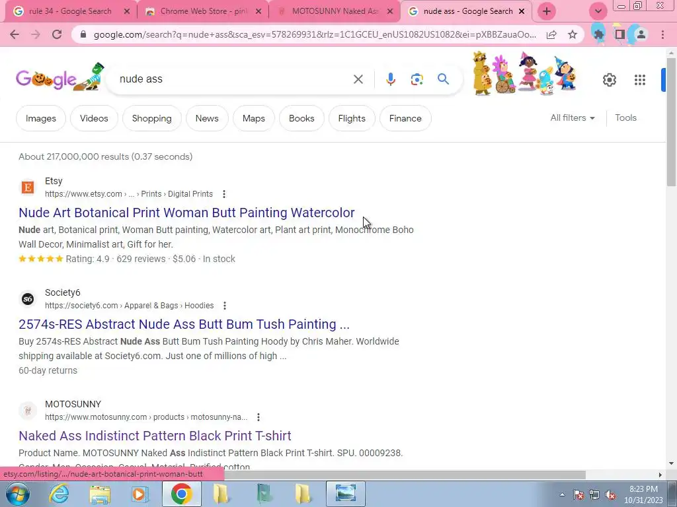Viewport: 677px width, 507px height.
Task: Click into the Google search input field
Action: click(233, 79)
